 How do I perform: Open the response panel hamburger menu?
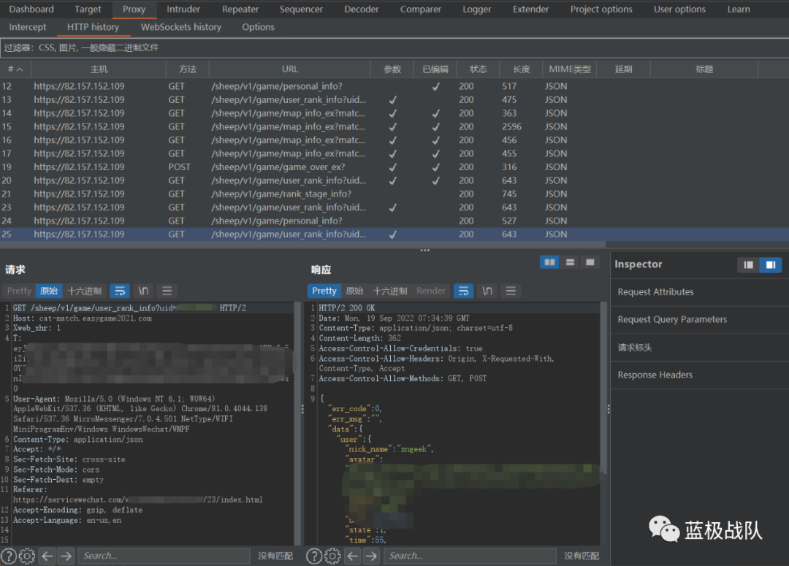click(511, 291)
